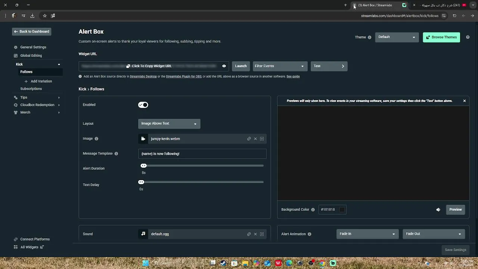Screen dimensions: 478x269
Task: Open the browser downloads icon
Action: point(32,16)
